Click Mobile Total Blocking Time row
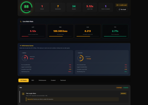The width and height of the screenshot is (148, 105). (x=46, y=72)
